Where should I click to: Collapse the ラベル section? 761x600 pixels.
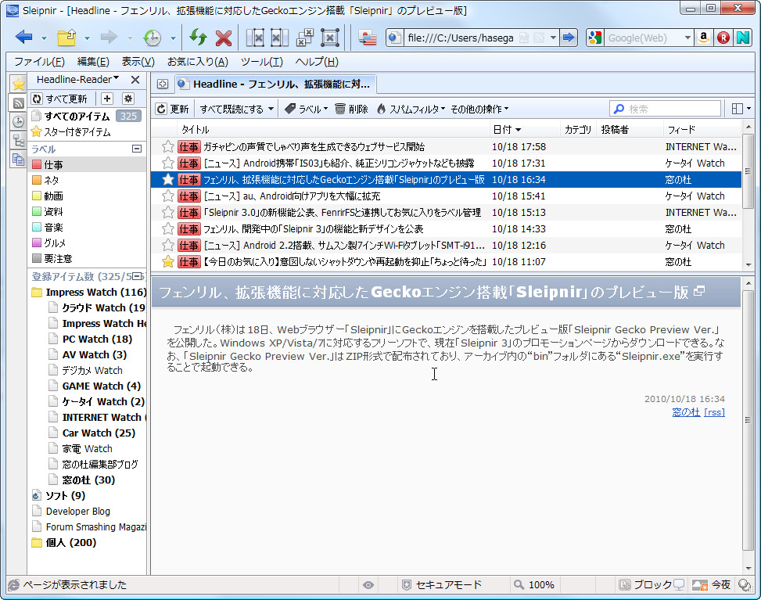click(x=137, y=149)
